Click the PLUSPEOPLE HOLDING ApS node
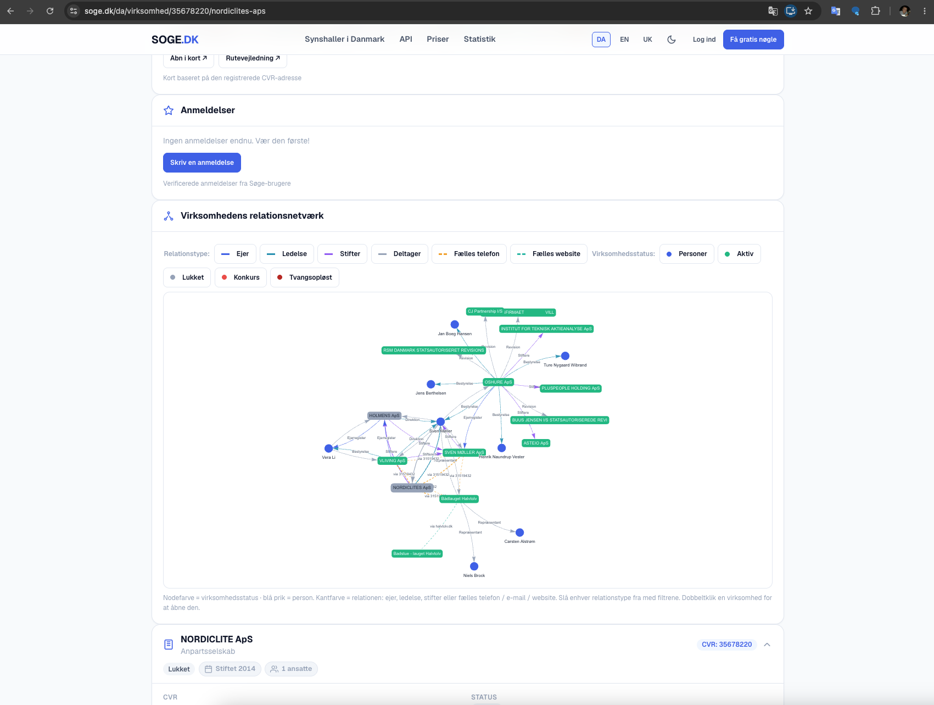 [x=571, y=388]
